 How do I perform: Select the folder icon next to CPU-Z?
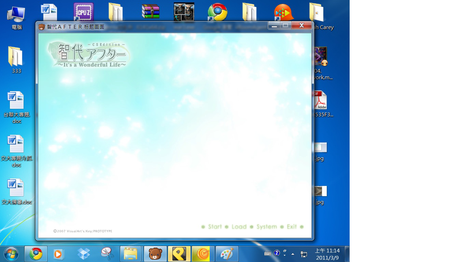click(x=116, y=12)
